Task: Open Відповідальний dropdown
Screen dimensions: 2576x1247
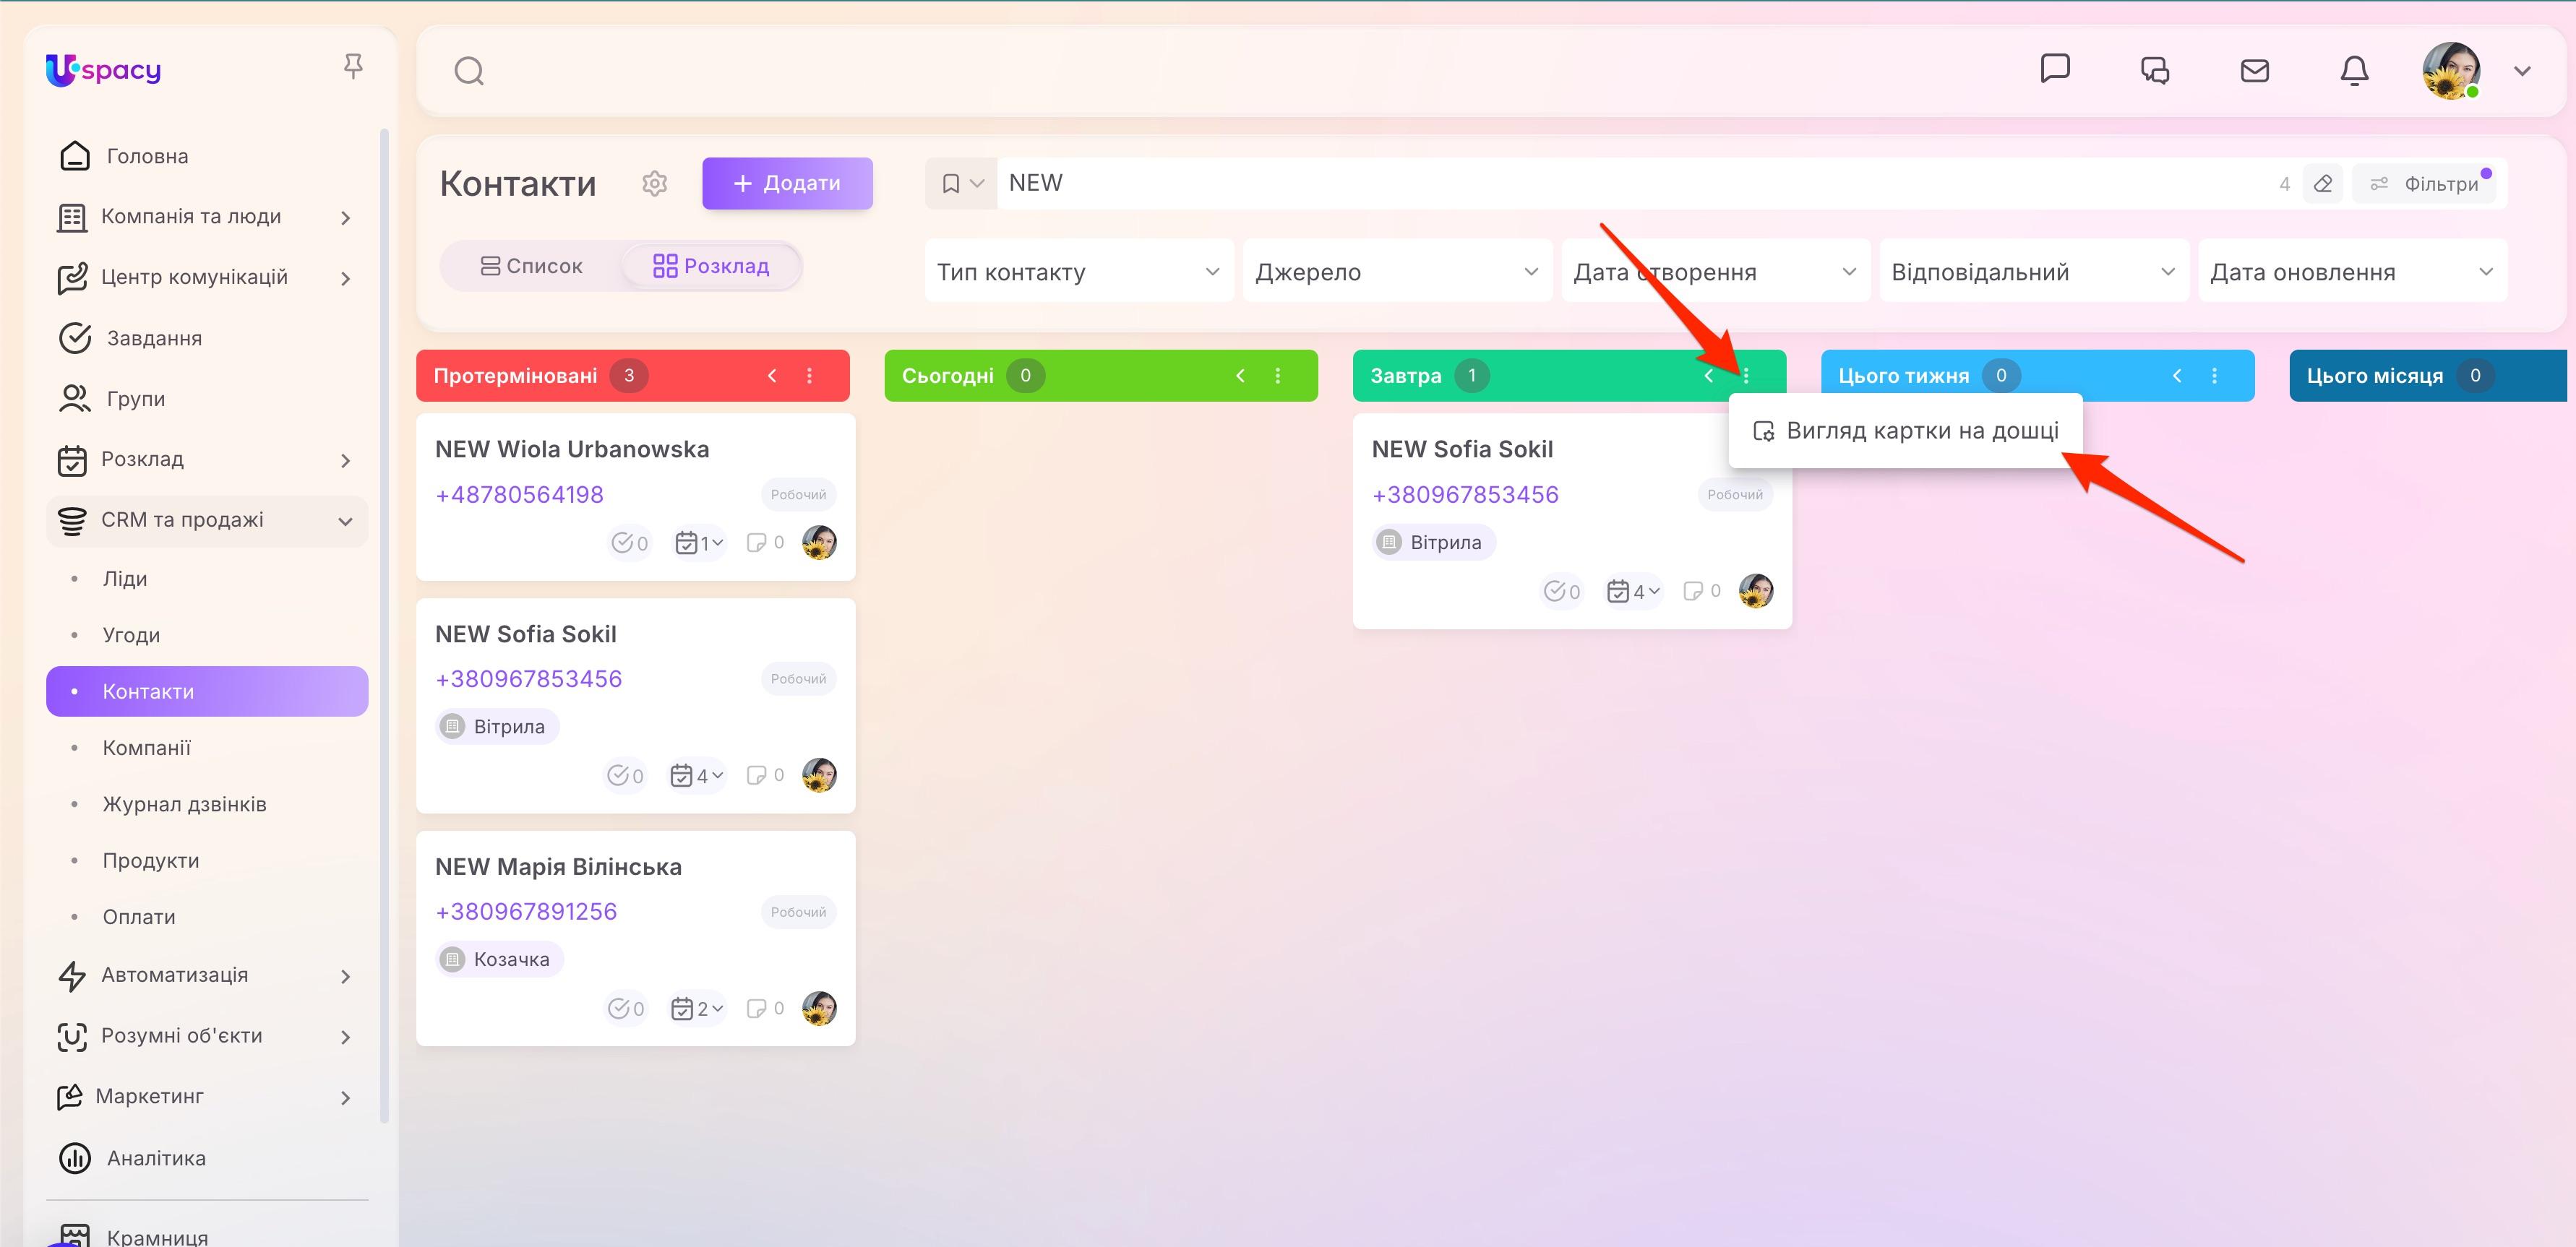Action: pyautogui.click(x=2034, y=272)
